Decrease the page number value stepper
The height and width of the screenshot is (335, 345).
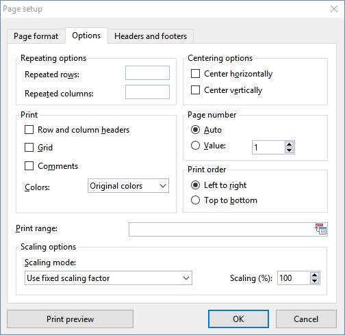290,150
